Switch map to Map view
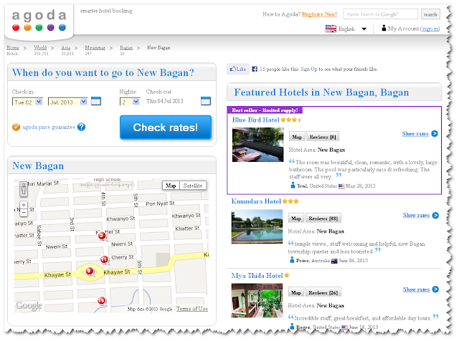 171,186
